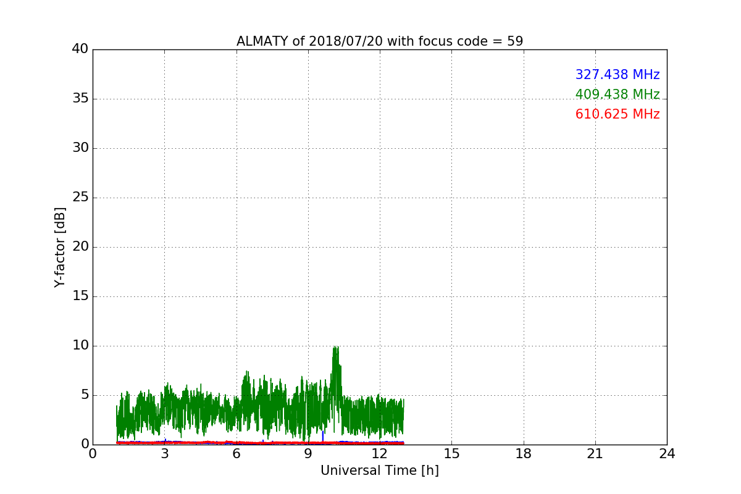The width and height of the screenshot is (741, 494).
Task: Click y-axis tick label 5
Action: click(84, 395)
